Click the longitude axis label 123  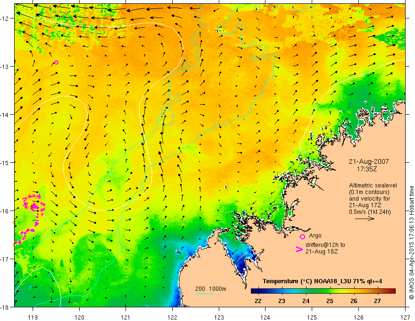click(x=219, y=317)
